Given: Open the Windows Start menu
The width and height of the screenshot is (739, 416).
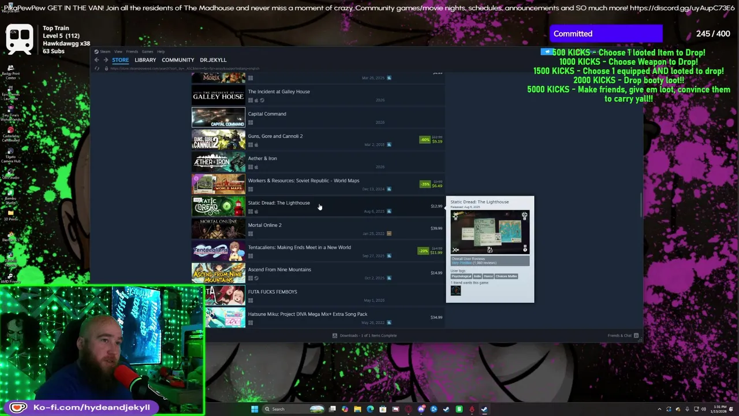Looking at the screenshot, I should (x=255, y=409).
